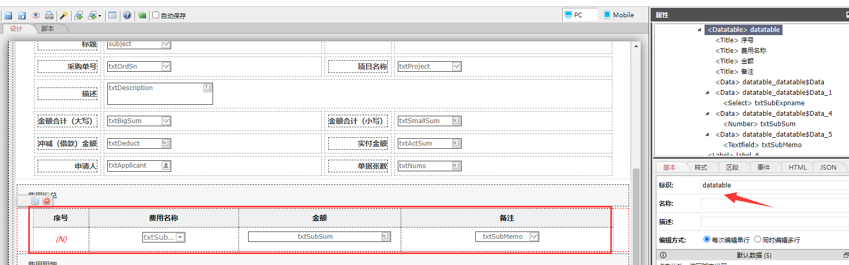
Task: Click the txtSmallSum number icon
Action: (x=456, y=121)
